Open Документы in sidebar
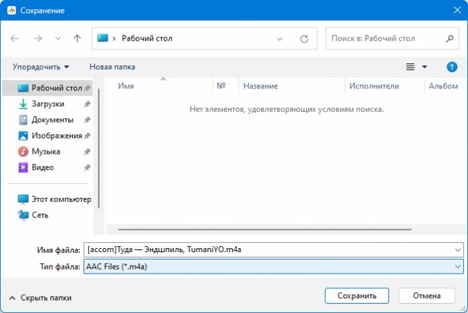This screenshot has width=468, height=313. click(x=47, y=120)
